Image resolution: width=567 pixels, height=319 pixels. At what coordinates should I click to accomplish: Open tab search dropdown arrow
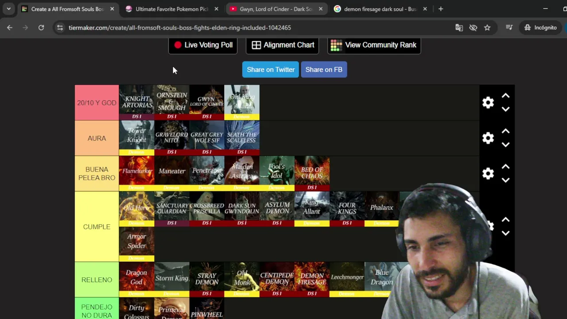tap(8, 9)
